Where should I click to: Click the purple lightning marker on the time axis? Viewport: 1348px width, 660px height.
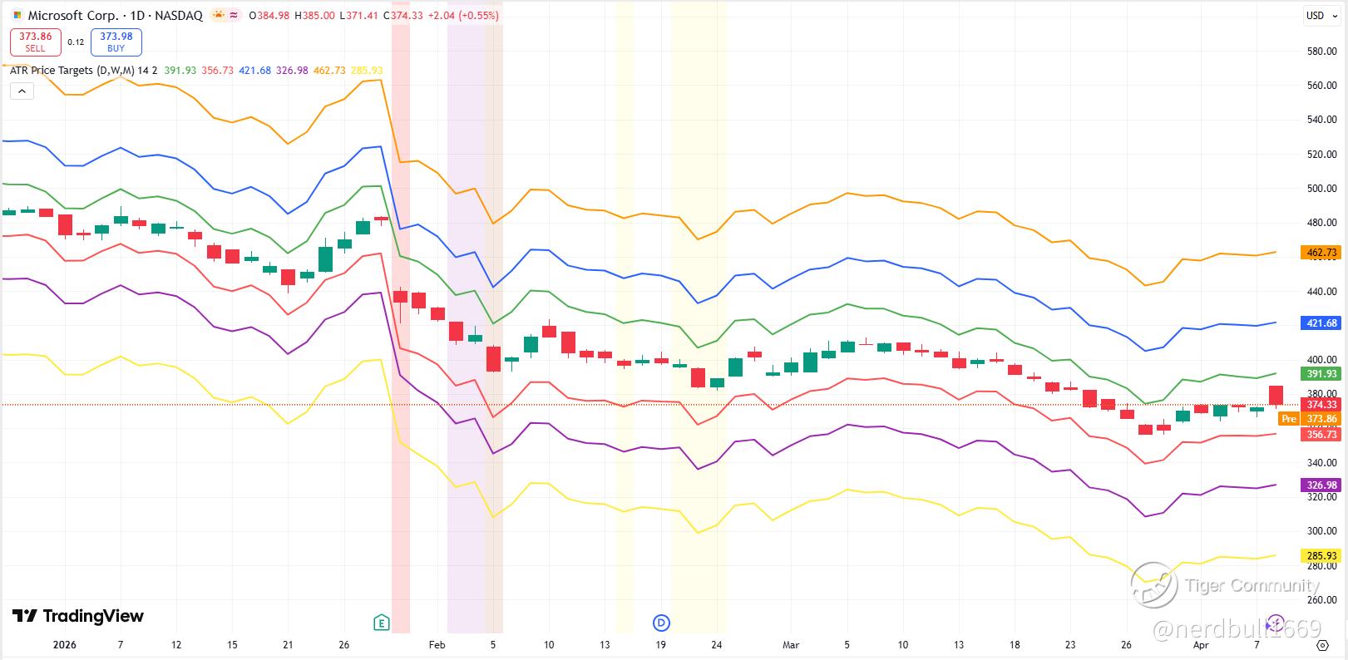pyautogui.click(x=1276, y=623)
